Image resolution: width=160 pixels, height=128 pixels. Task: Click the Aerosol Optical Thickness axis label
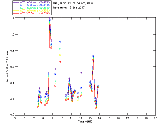(x=7, y=66)
